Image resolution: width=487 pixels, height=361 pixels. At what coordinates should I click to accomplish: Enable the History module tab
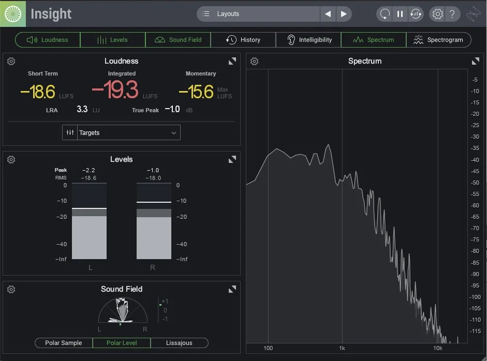click(x=243, y=40)
